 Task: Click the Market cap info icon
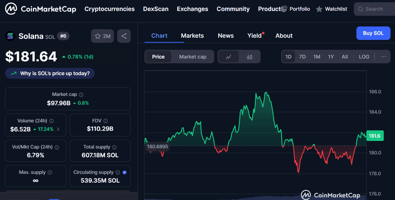(81, 95)
